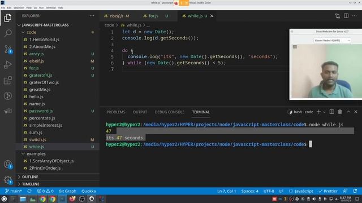This screenshot has width=362, height=203.
Task: Open the Debug Console tab
Action: 170,112
